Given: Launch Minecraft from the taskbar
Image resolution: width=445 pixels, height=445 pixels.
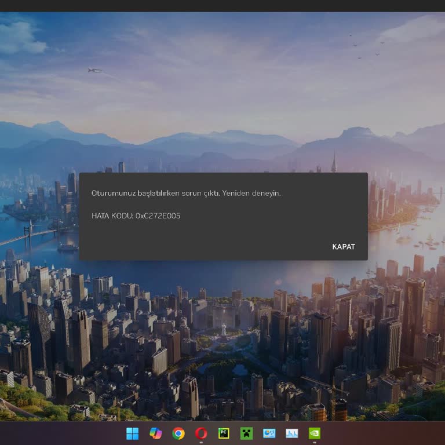Looking at the screenshot, I should (246, 433).
